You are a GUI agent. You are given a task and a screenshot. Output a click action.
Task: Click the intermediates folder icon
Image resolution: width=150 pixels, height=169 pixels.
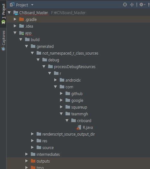pos(33,154)
